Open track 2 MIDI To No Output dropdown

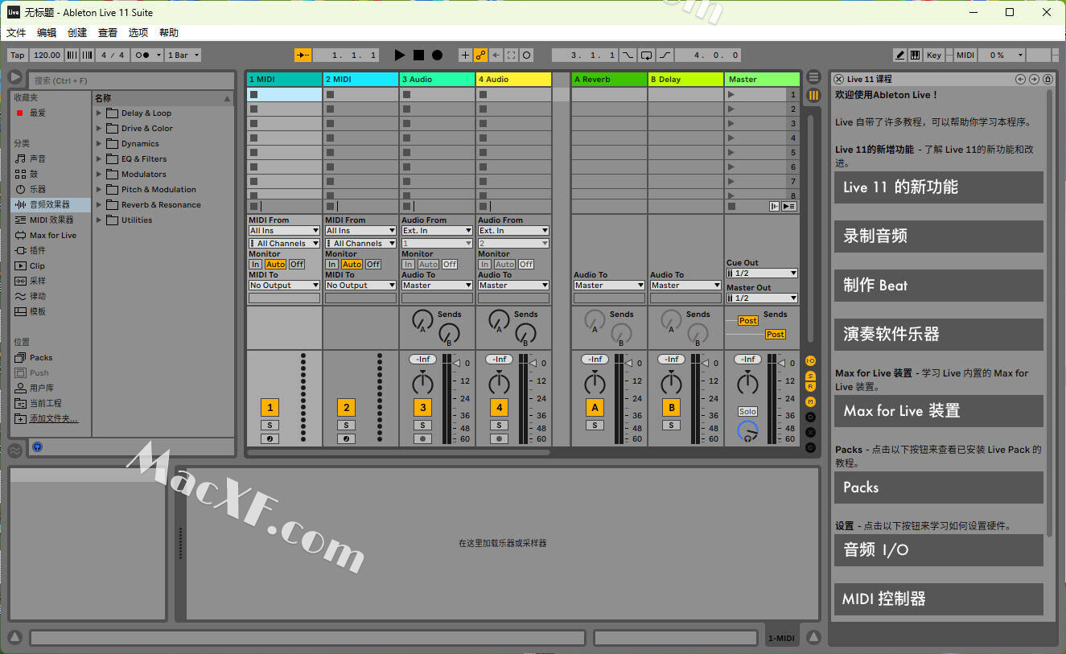(x=360, y=285)
